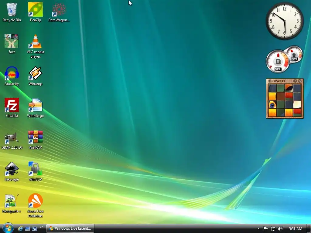Select the Avast Free Antivirus icon
311x233 pixels.
point(35,206)
